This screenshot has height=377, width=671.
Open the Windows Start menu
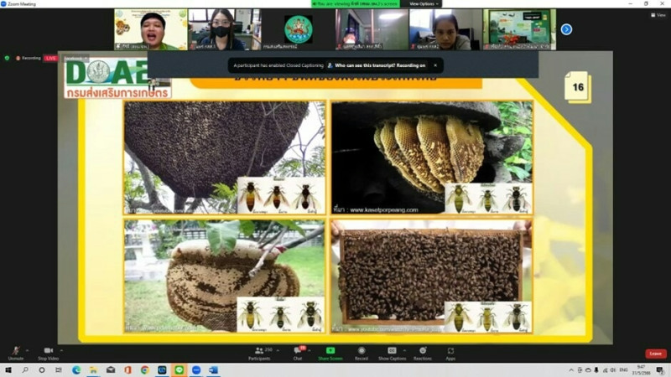(8, 369)
